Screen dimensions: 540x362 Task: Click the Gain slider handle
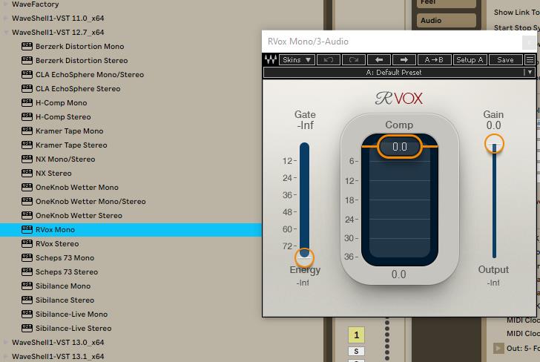point(494,144)
